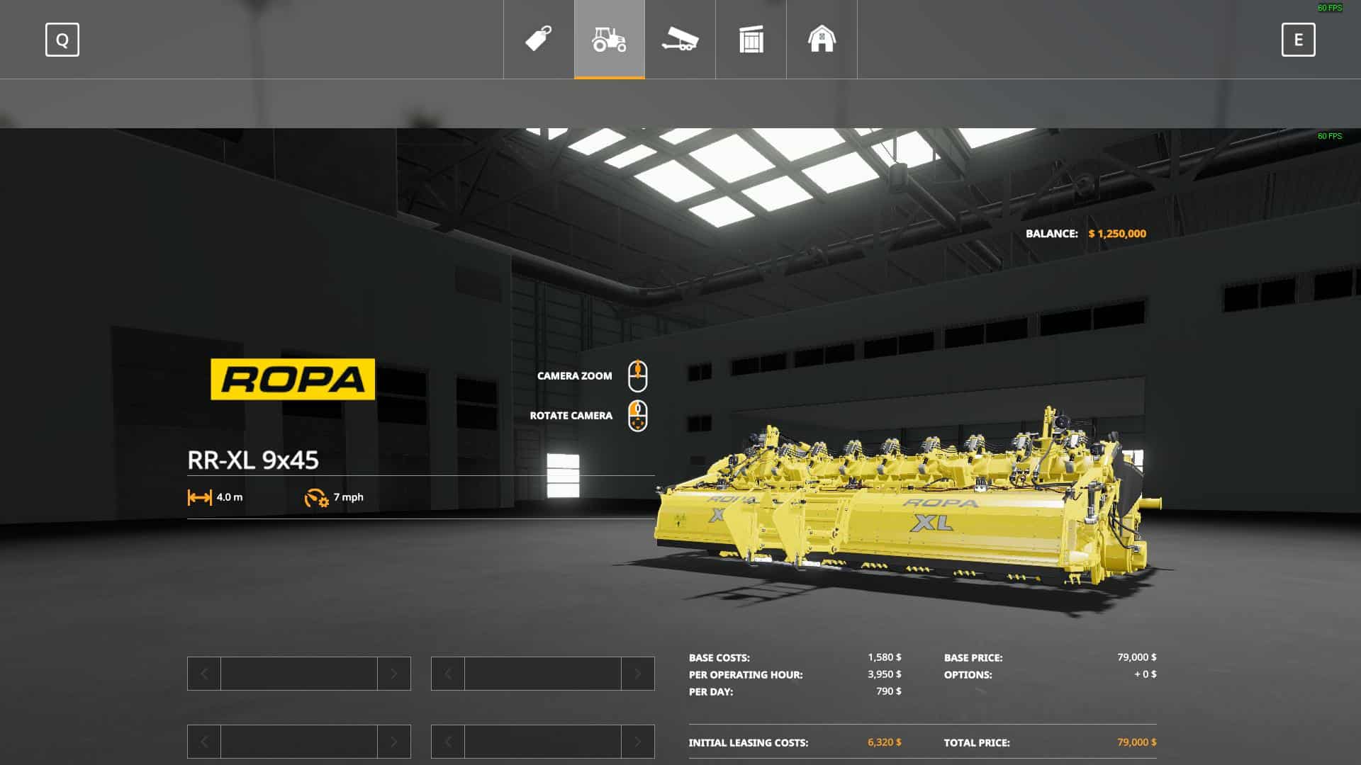Click left arrow of top-left option selector
1361x765 pixels.
click(x=204, y=674)
